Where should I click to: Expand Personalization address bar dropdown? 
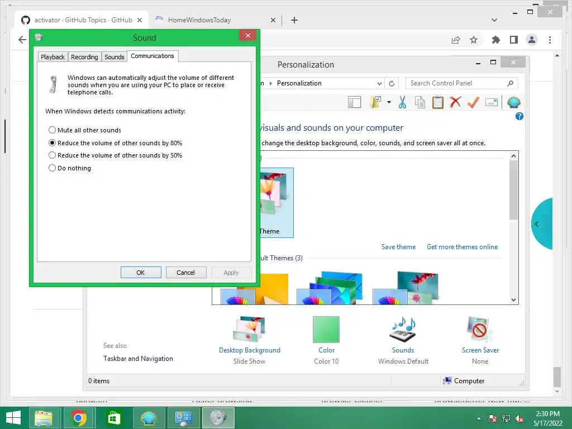(x=379, y=84)
